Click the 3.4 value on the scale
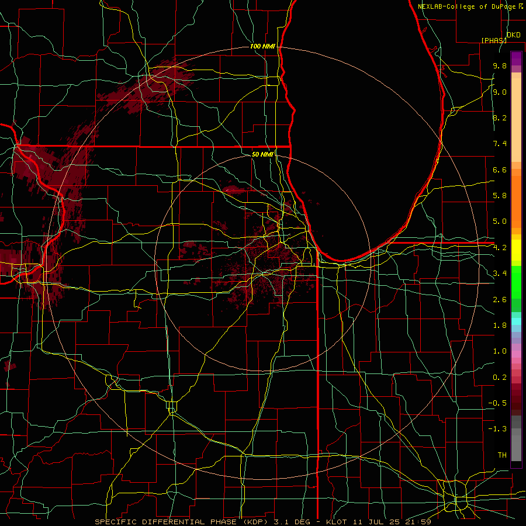This screenshot has width=526, height=526. tap(500, 274)
